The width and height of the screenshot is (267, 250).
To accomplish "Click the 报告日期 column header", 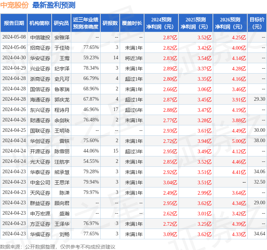I will 14,23.
